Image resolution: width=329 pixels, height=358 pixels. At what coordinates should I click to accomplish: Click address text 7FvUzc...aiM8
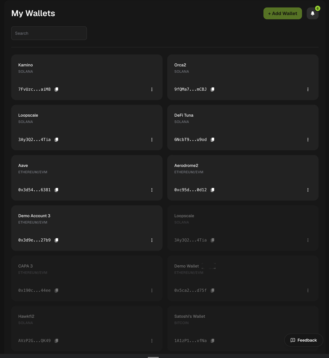coord(35,89)
